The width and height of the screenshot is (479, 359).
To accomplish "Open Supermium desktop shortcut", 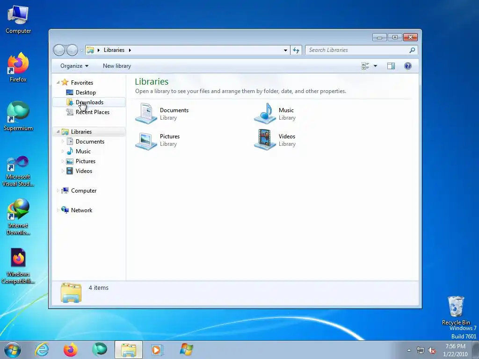I will point(18,116).
